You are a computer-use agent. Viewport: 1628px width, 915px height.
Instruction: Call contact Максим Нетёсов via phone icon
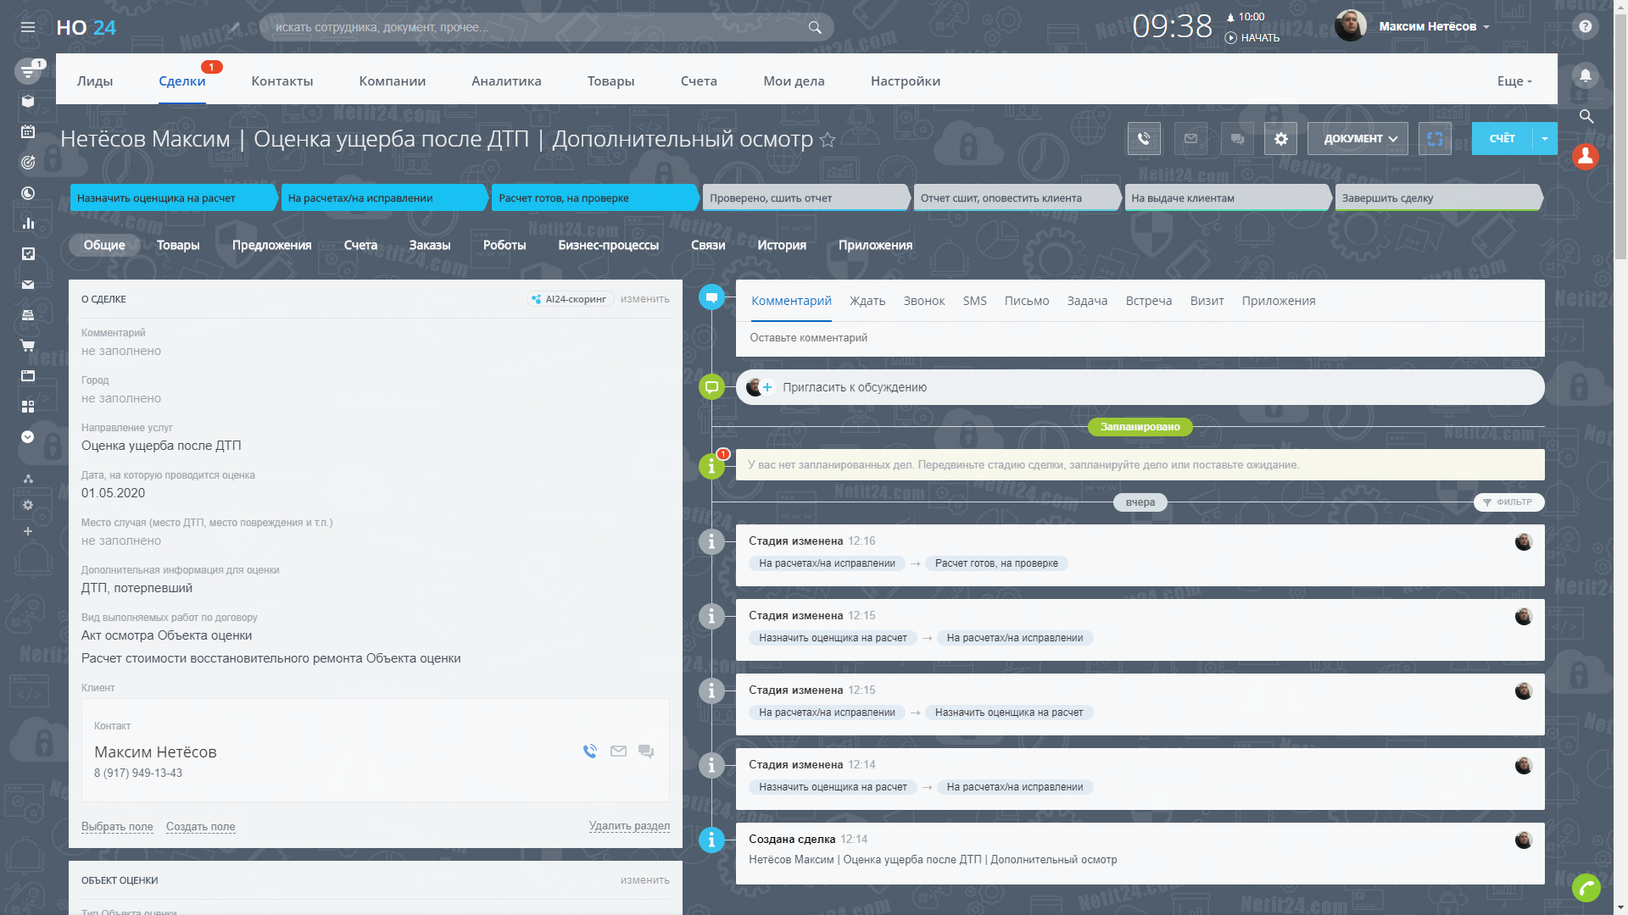pyautogui.click(x=590, y=751)
